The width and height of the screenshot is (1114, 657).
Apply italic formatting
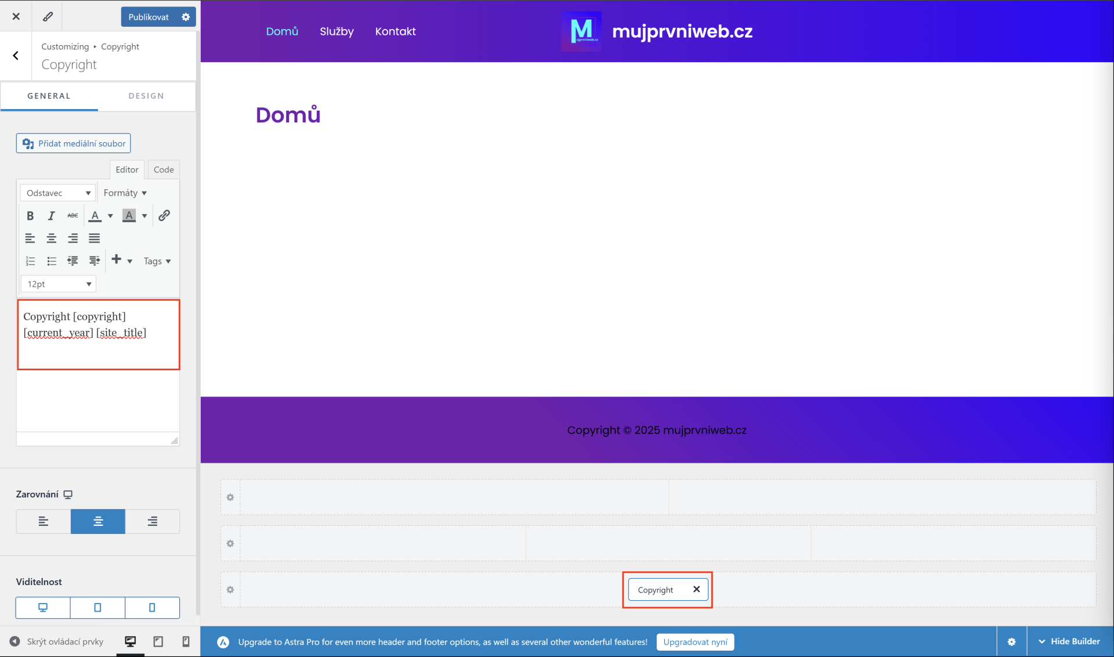(51, 215)
